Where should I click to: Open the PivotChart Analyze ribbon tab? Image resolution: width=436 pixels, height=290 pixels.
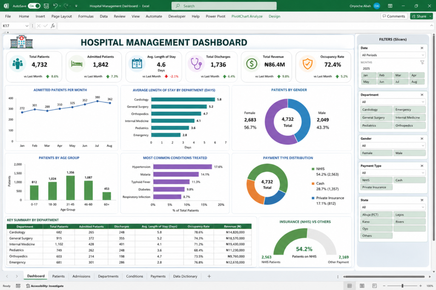point(247,17)
